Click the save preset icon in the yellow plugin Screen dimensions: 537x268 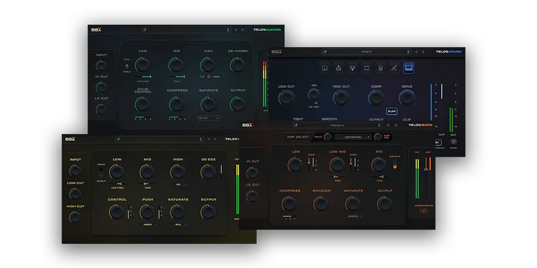tap(201, 139)
